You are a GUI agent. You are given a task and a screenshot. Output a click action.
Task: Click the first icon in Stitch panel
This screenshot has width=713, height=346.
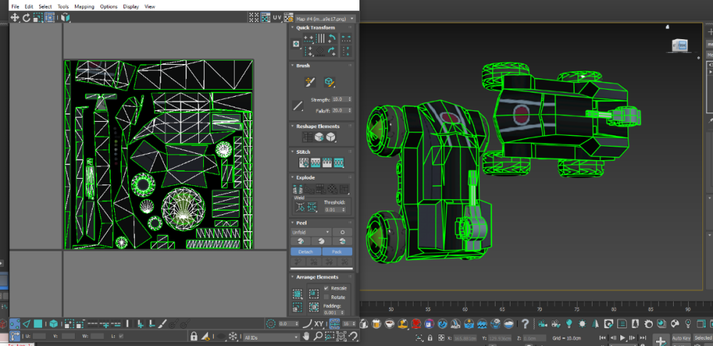pyautogui.click(x=304, y=162)
